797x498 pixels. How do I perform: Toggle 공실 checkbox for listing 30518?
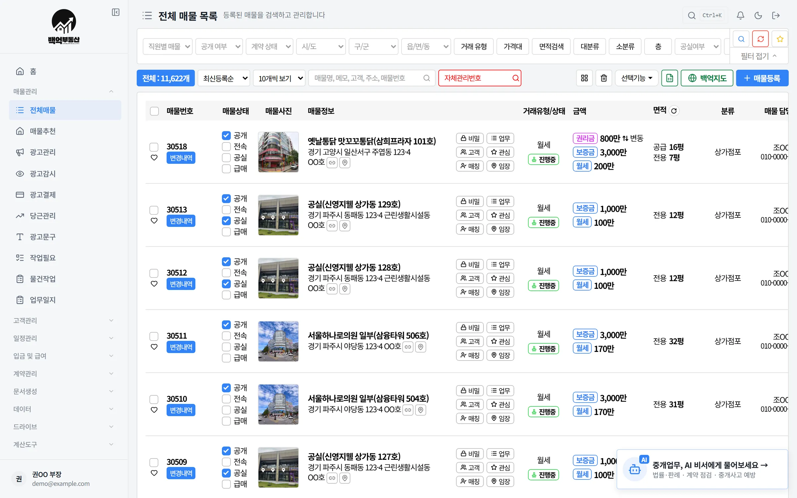(226, 158)
